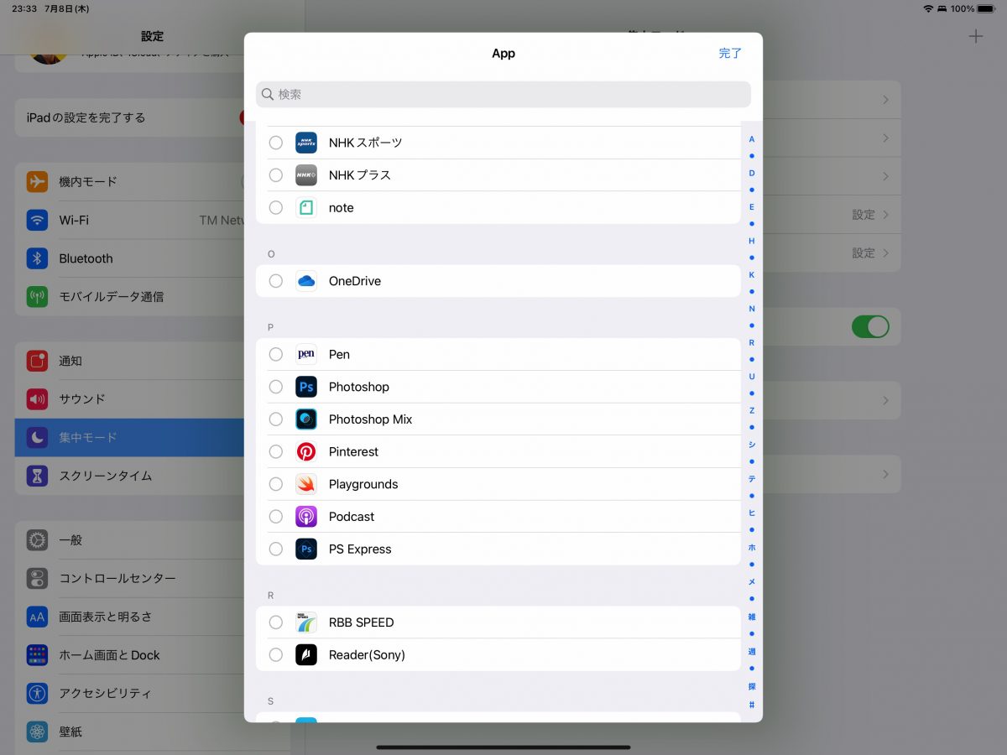Image resolution: width=1007 pixels, height=755 pixels.
Task: Tap the plus button at top right
Action: click(975, 37)
